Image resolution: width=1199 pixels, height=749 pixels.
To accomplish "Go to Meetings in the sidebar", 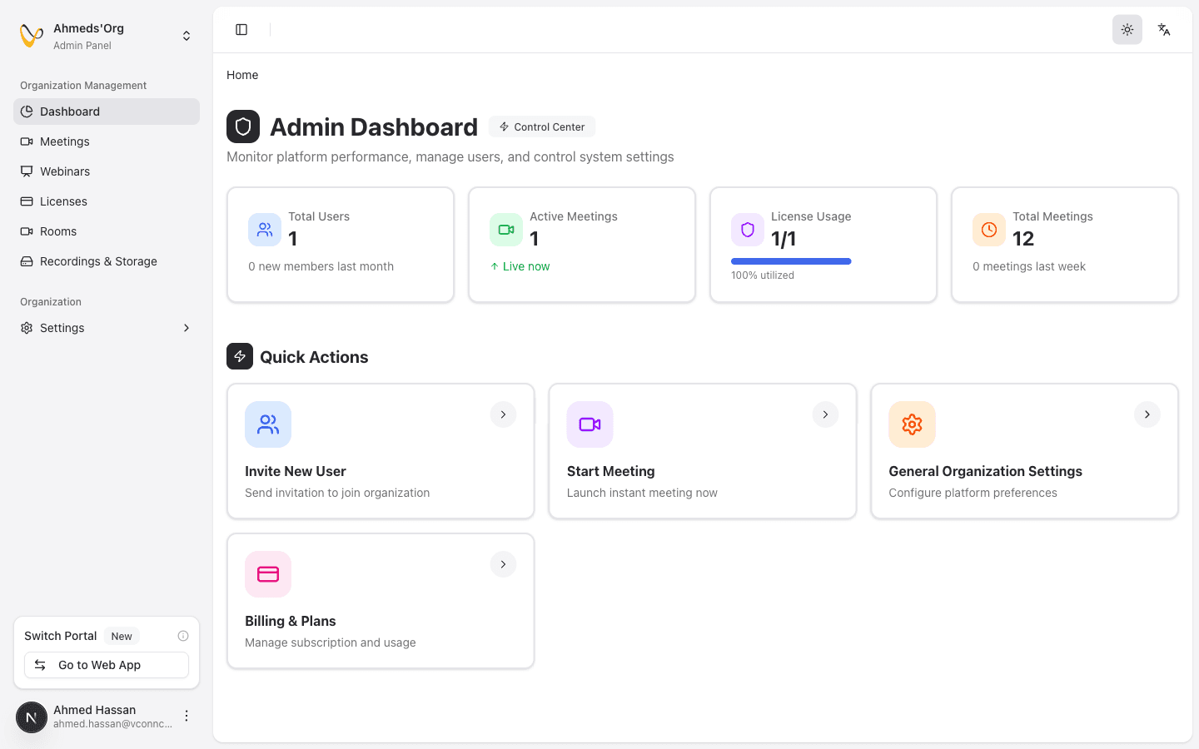I will pyautogui.click(x=107, y=141).
